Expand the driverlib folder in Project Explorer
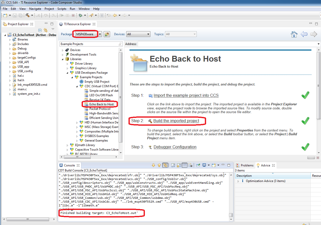This screenshot has width=321, height=225. 10,53
